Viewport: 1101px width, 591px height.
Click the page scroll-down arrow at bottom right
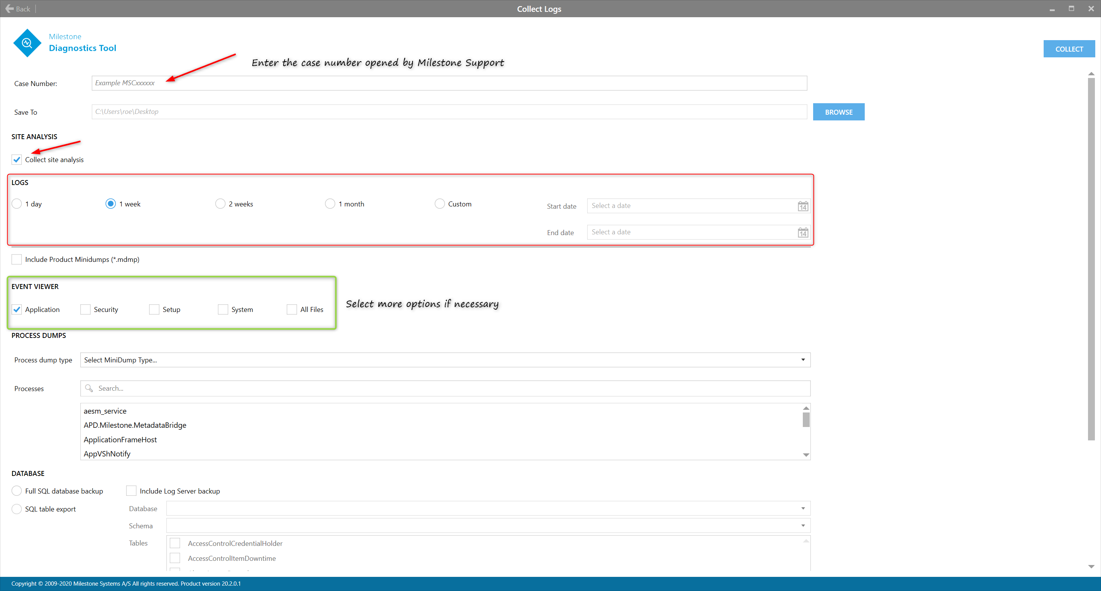coord(1091,567)
